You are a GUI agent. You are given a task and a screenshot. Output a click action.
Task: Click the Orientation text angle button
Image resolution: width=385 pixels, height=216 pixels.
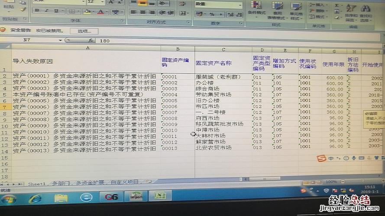tap(163, 3)
